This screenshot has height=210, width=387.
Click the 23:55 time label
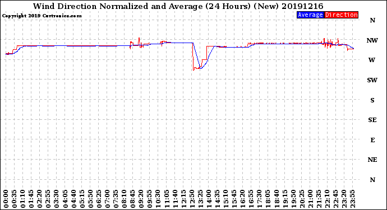click(352, 199)
